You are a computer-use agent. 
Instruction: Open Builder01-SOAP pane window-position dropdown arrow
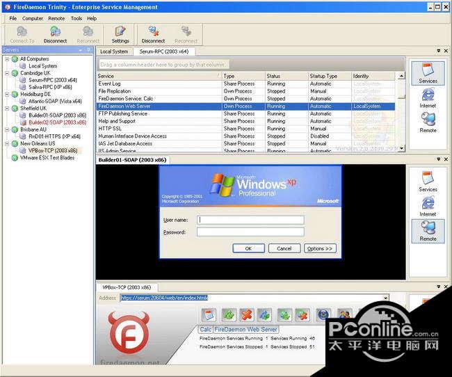pos(439,159)
